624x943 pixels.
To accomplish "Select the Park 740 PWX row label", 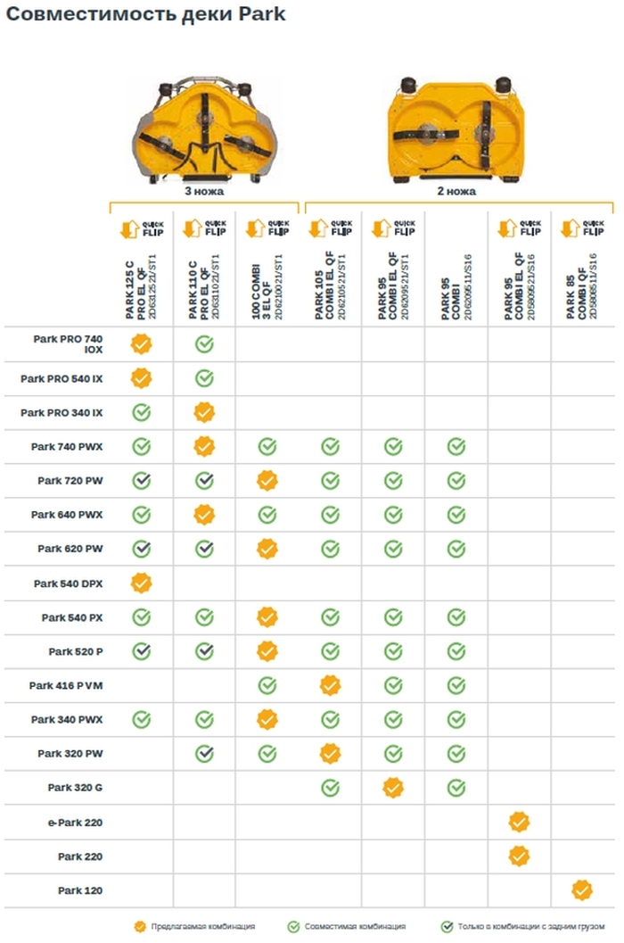I will coord(67,447).
